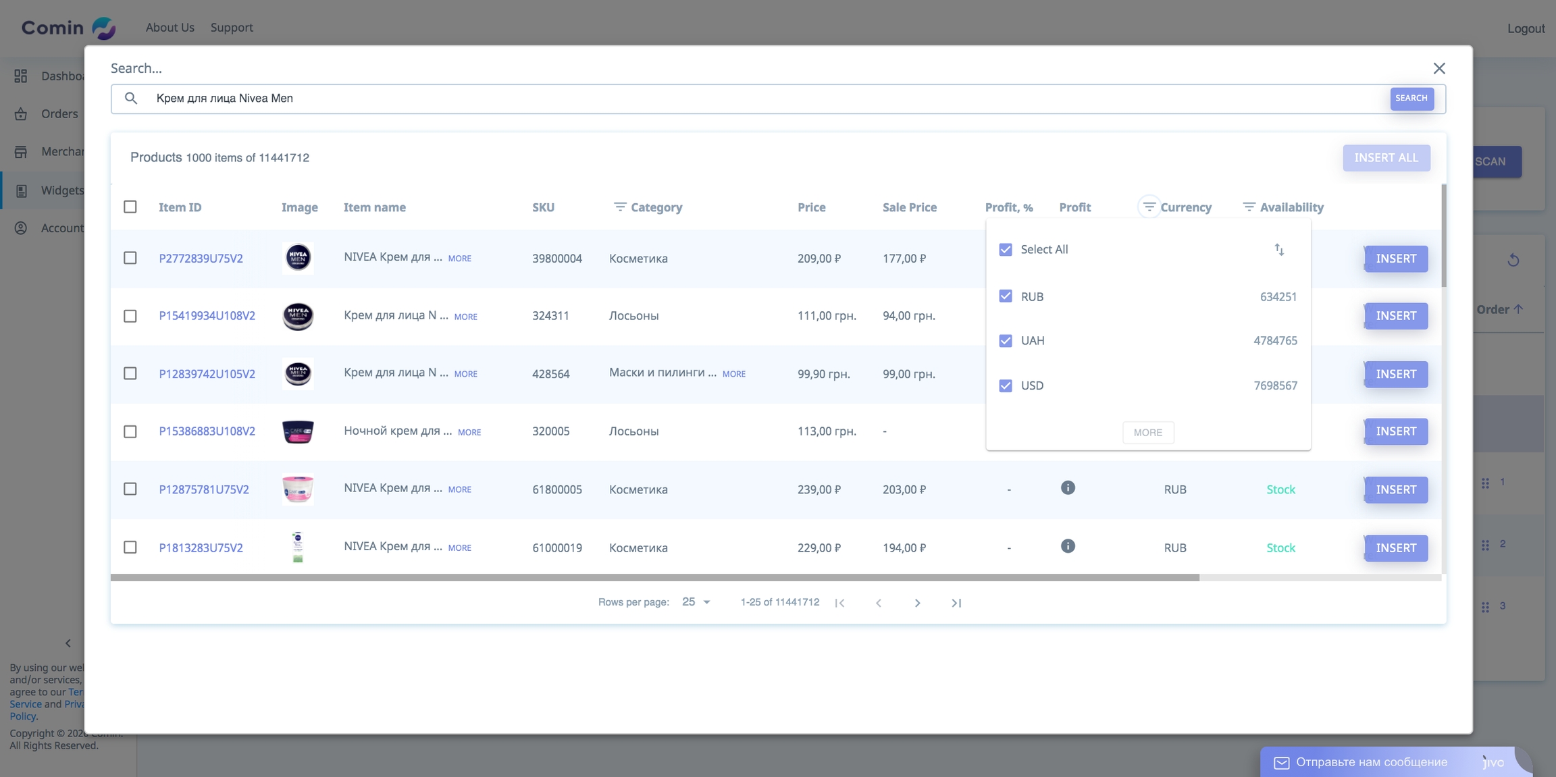Check the row P12839742U105V2 checkbox
1556x777 pixels.
[x=130, y=373]
